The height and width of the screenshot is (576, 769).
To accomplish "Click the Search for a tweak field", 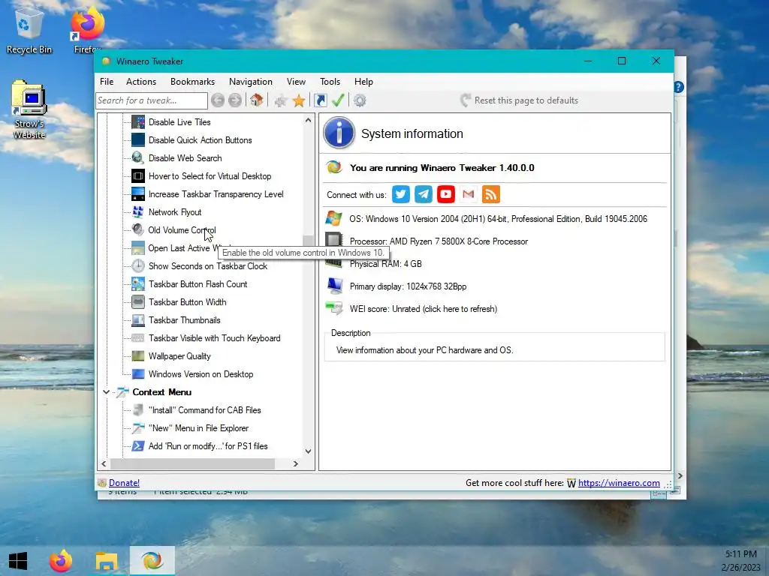I will pyautogui.click(x=152, y=100).
